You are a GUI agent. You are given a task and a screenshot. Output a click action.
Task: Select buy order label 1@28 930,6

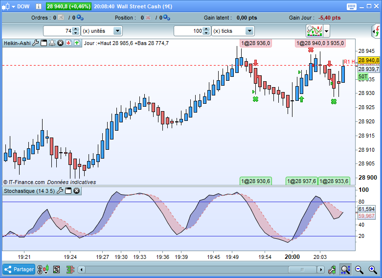[255, 181]
